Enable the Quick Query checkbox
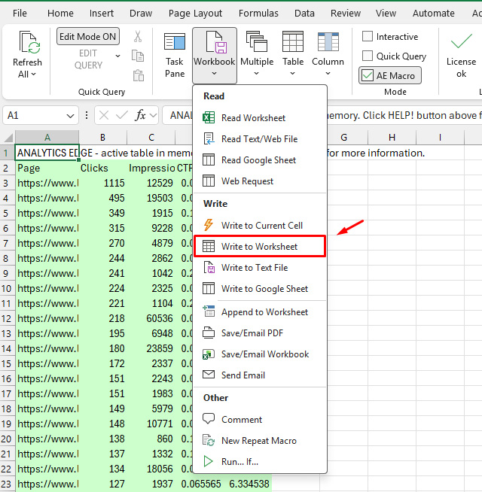Viewport: 482px width, 492px height. pyautogui.click(x=368, y=56)
